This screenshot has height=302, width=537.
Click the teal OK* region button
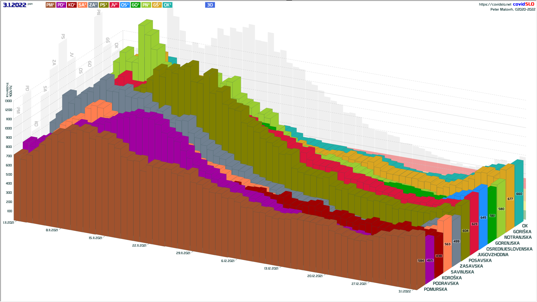[167, 5]
